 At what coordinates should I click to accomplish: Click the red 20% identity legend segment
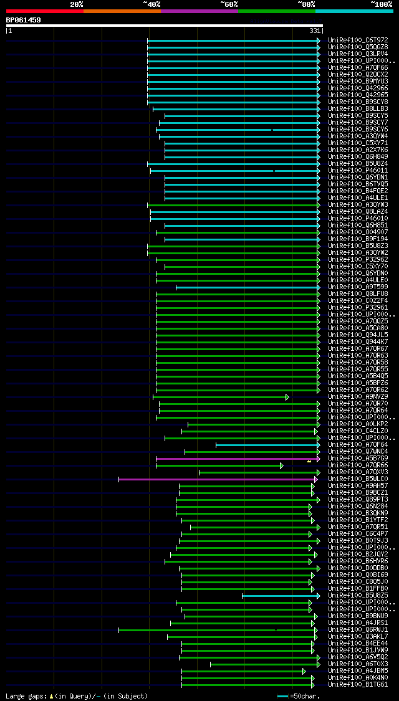click(45, 11)
